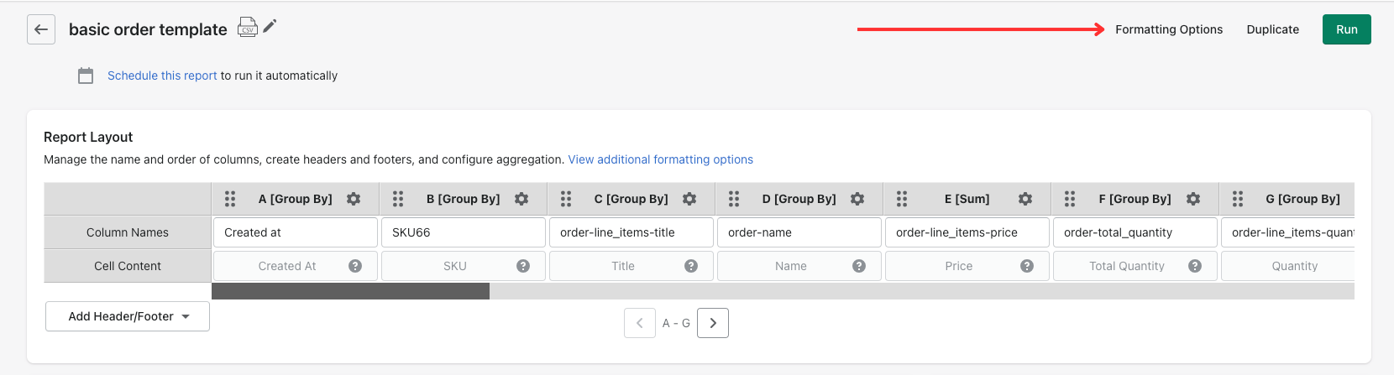Click drag handle of column A

230,199
